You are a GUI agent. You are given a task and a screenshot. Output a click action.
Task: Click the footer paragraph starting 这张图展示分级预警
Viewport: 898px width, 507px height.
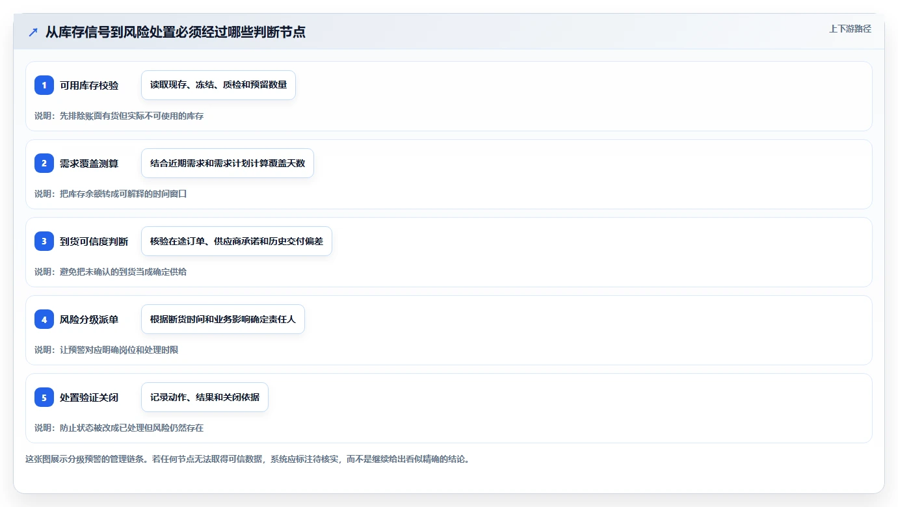click(247, 459)
